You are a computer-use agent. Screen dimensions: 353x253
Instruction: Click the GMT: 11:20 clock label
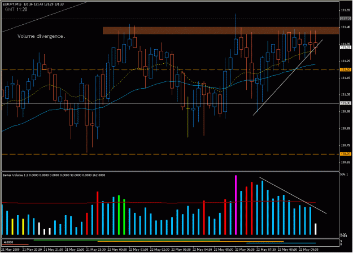(x=16, y=10)
